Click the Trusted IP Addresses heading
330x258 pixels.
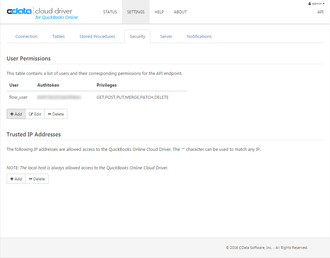[34, 134]
